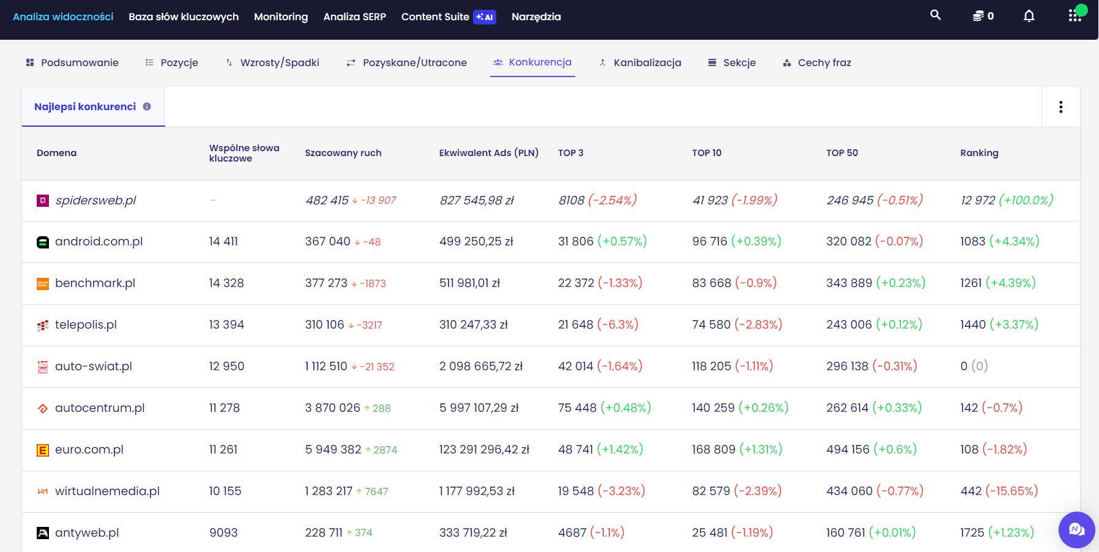The height and width of the screenshot is (552, 1099).
Task: Click the Cechy fraz icon
Action: pyautogui.click(x=787, y=62)
